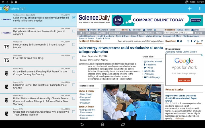Click the Search button

[198, 33]
